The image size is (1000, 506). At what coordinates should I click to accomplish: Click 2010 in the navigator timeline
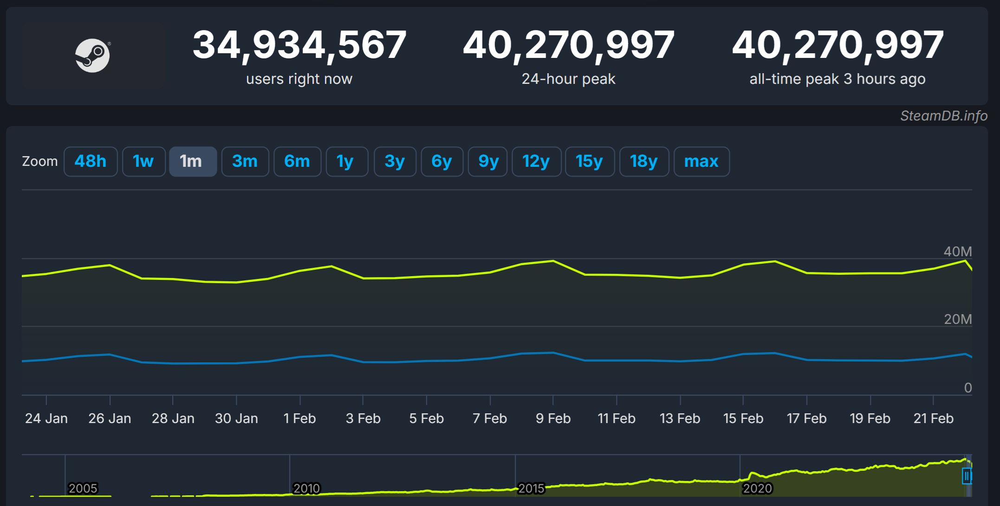pyautogui.click(x=306, y=488)
